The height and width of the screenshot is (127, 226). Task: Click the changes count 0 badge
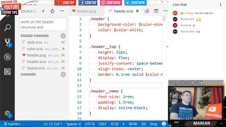pos(63,74)
